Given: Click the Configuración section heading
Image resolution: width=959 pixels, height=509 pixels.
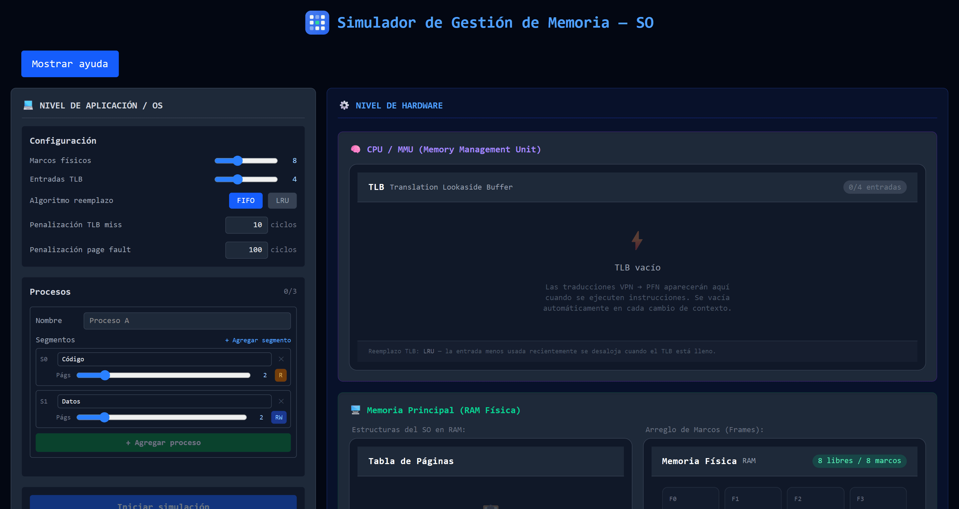Looking at the screenshot, I should [63, 141].
